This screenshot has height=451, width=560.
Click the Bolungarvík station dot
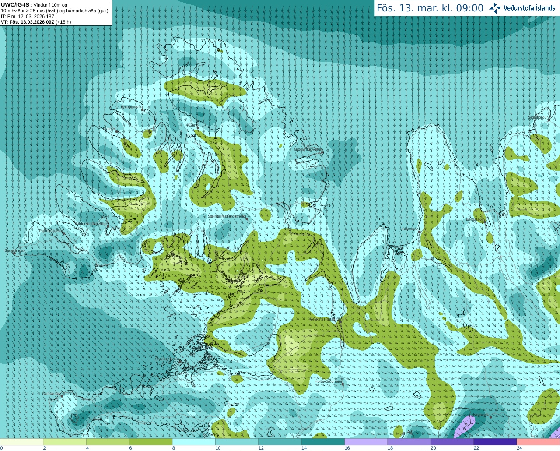(x=143, y=109)
